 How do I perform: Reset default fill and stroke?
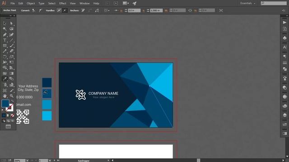pyautogui.click(x=3, y=110)
